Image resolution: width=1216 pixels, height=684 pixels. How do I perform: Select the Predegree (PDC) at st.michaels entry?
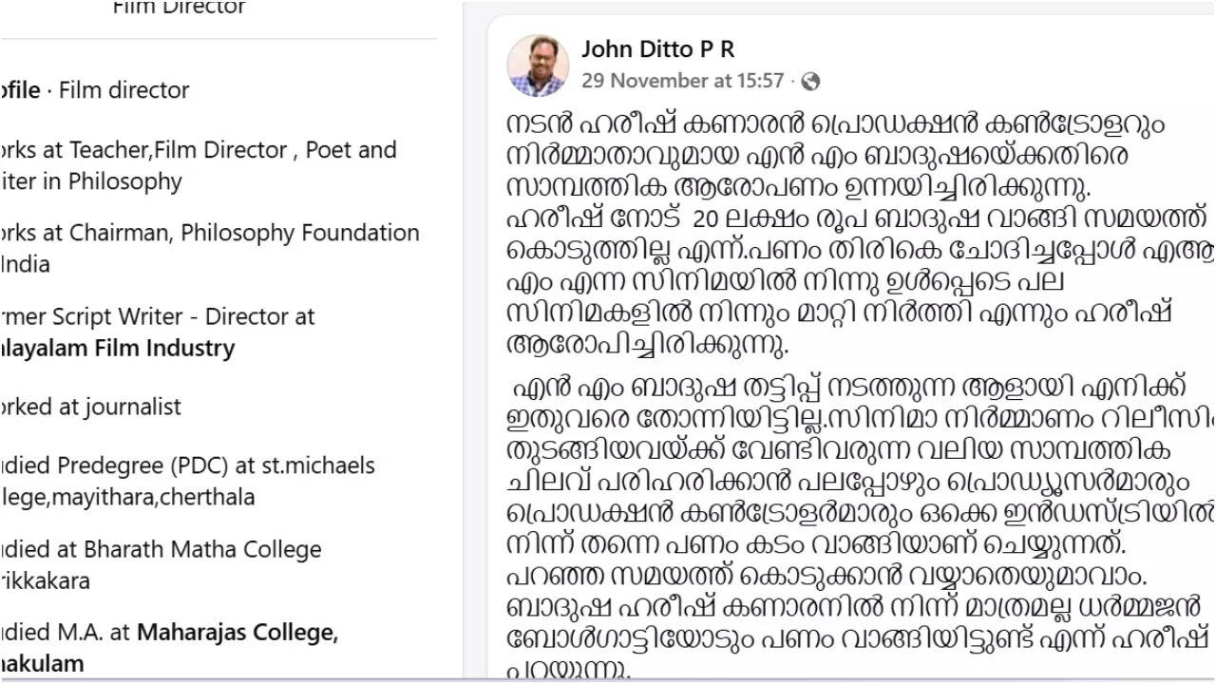point(188,481)
